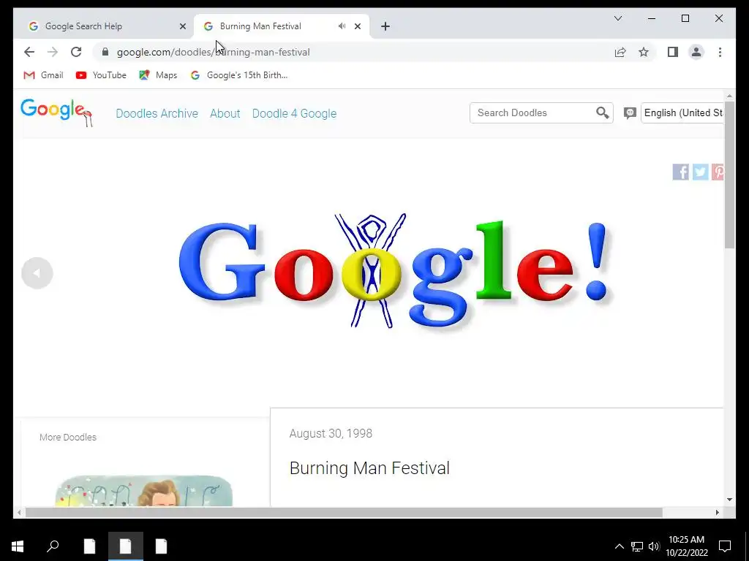Bookmark this page with the star icon

644,52
